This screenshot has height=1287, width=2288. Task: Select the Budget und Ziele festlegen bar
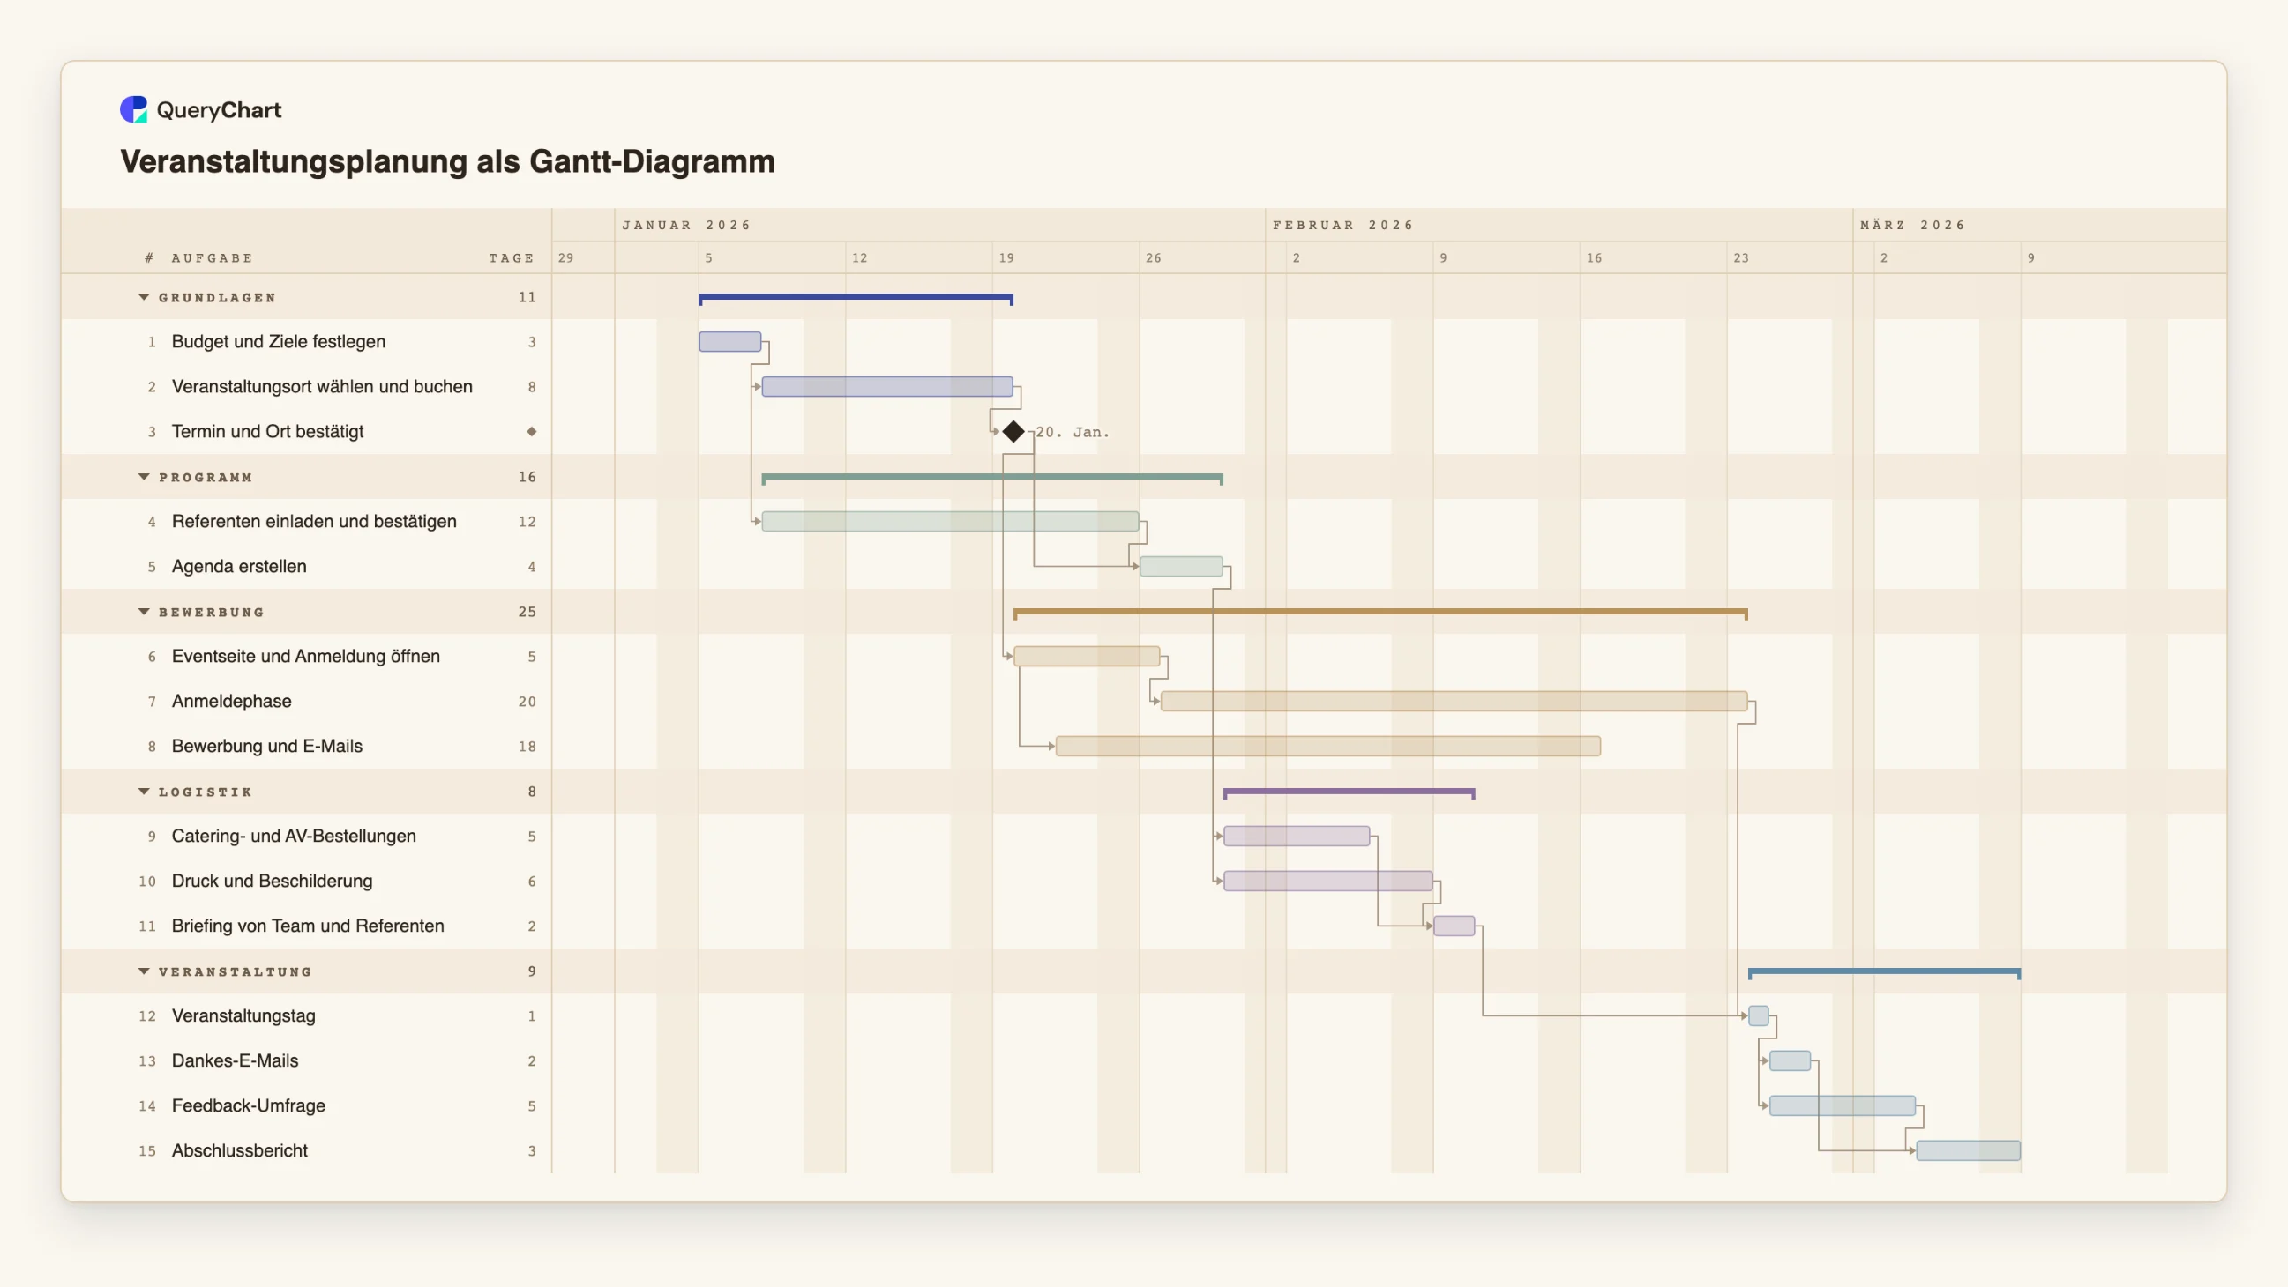730,342
